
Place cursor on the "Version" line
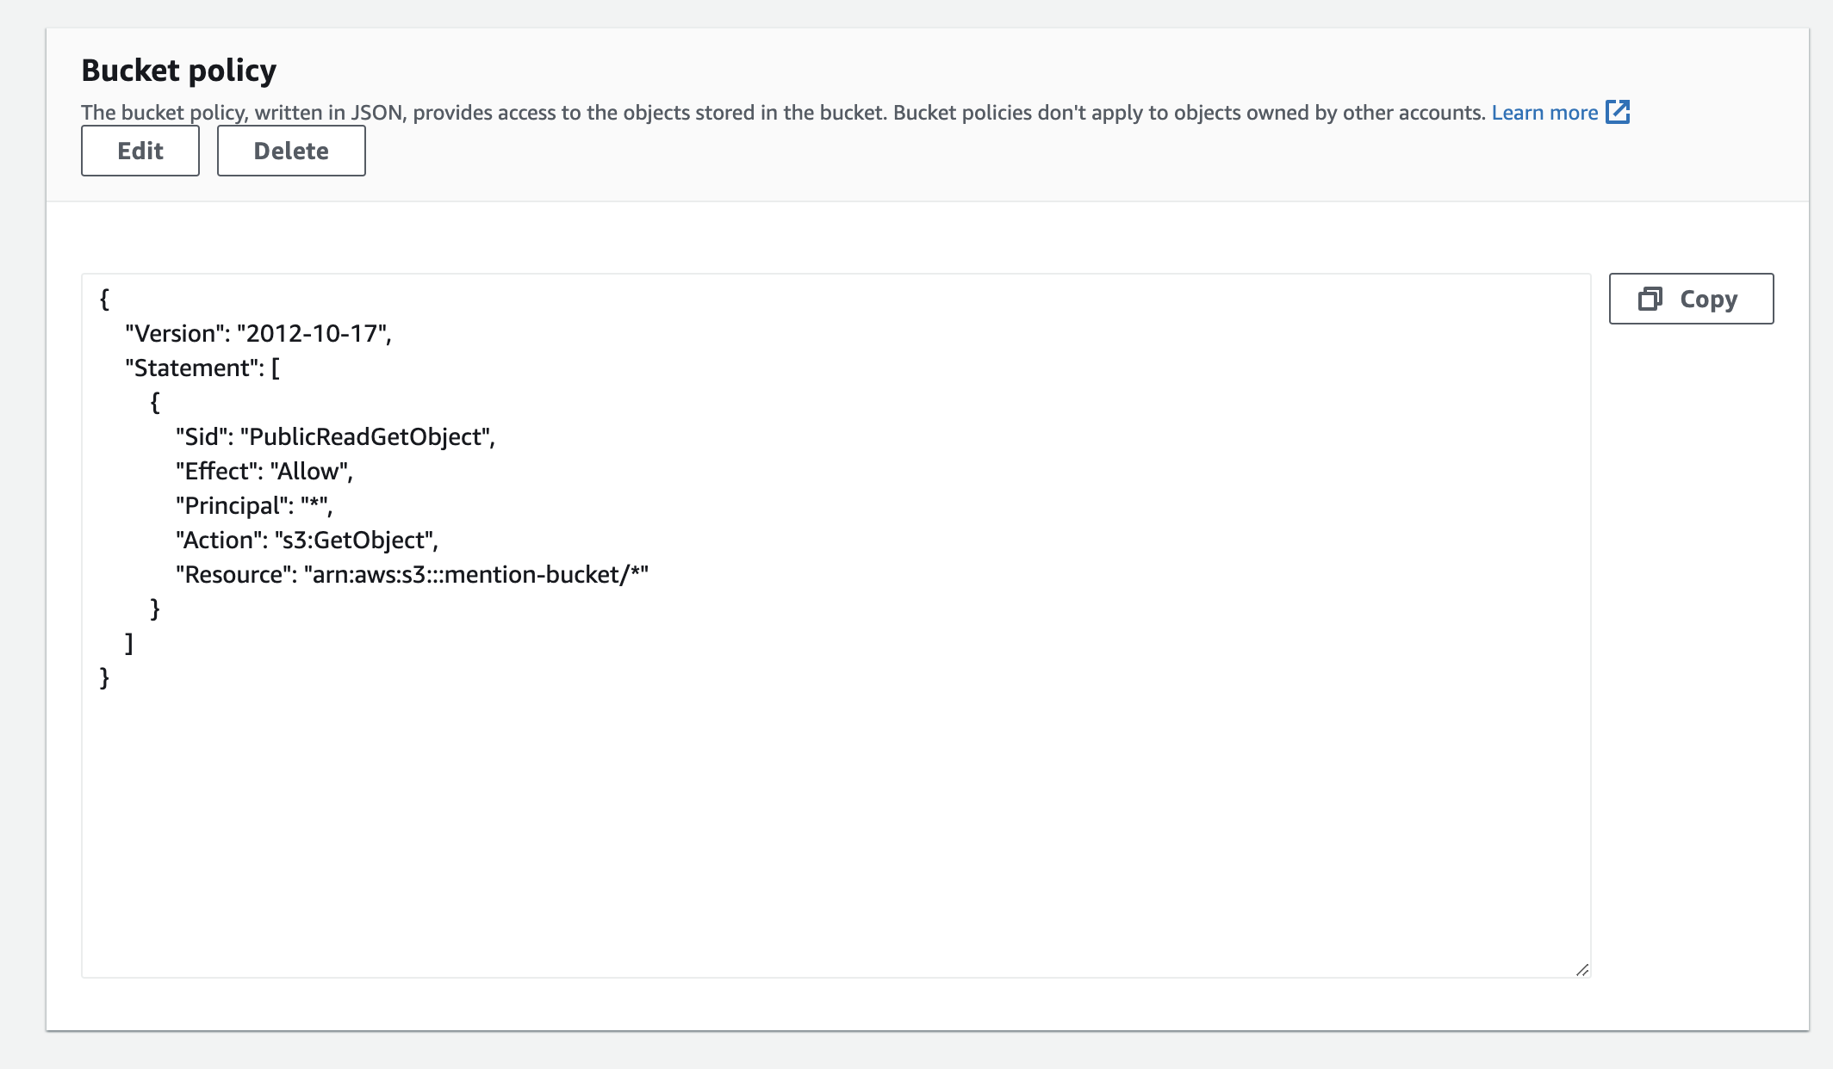pos(258,333)
